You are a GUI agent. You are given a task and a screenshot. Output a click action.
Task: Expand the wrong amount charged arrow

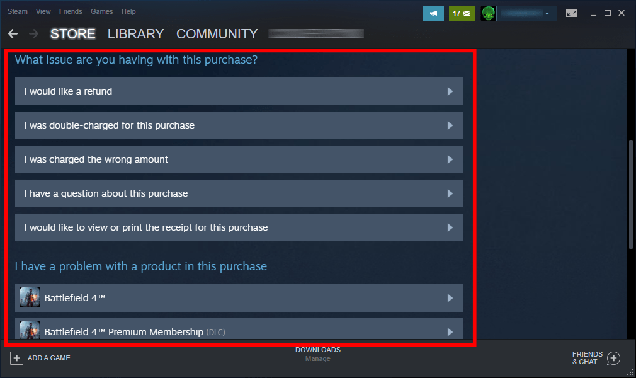coord(450,159)
